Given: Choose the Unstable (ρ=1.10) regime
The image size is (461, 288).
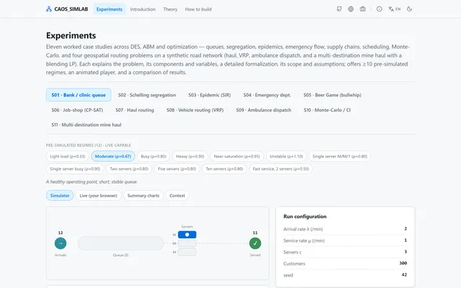Looking at the screenshot, I should click(286, 156).
